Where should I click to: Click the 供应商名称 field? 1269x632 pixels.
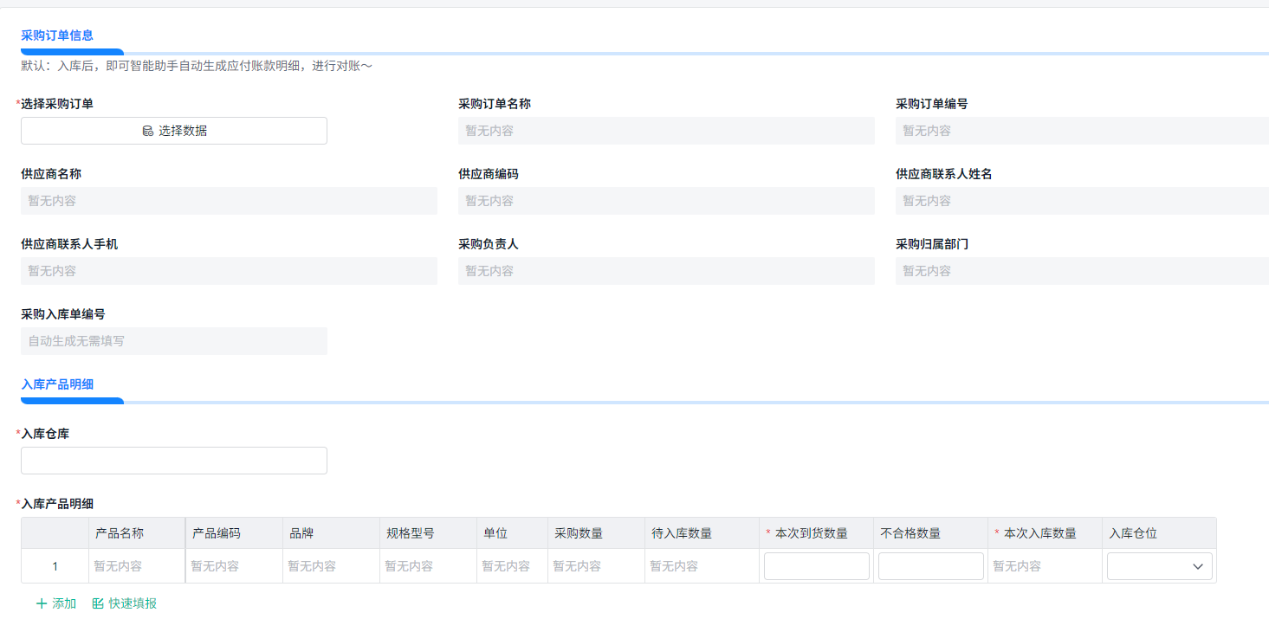coord(229,201)
